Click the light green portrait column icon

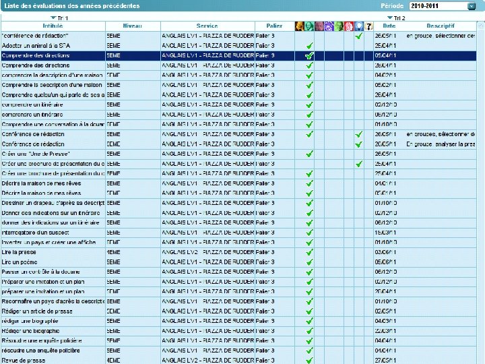339,26
